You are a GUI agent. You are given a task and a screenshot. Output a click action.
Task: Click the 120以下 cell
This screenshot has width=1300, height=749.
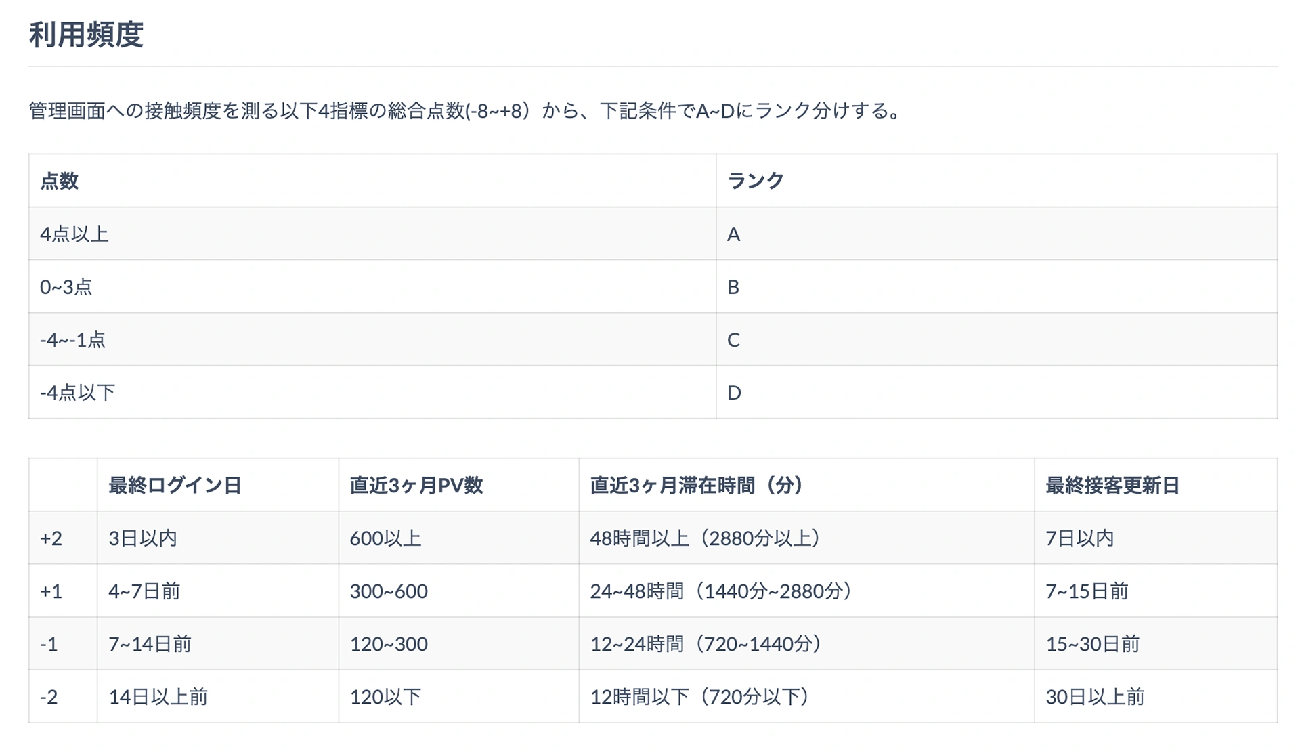click(459, 696)
